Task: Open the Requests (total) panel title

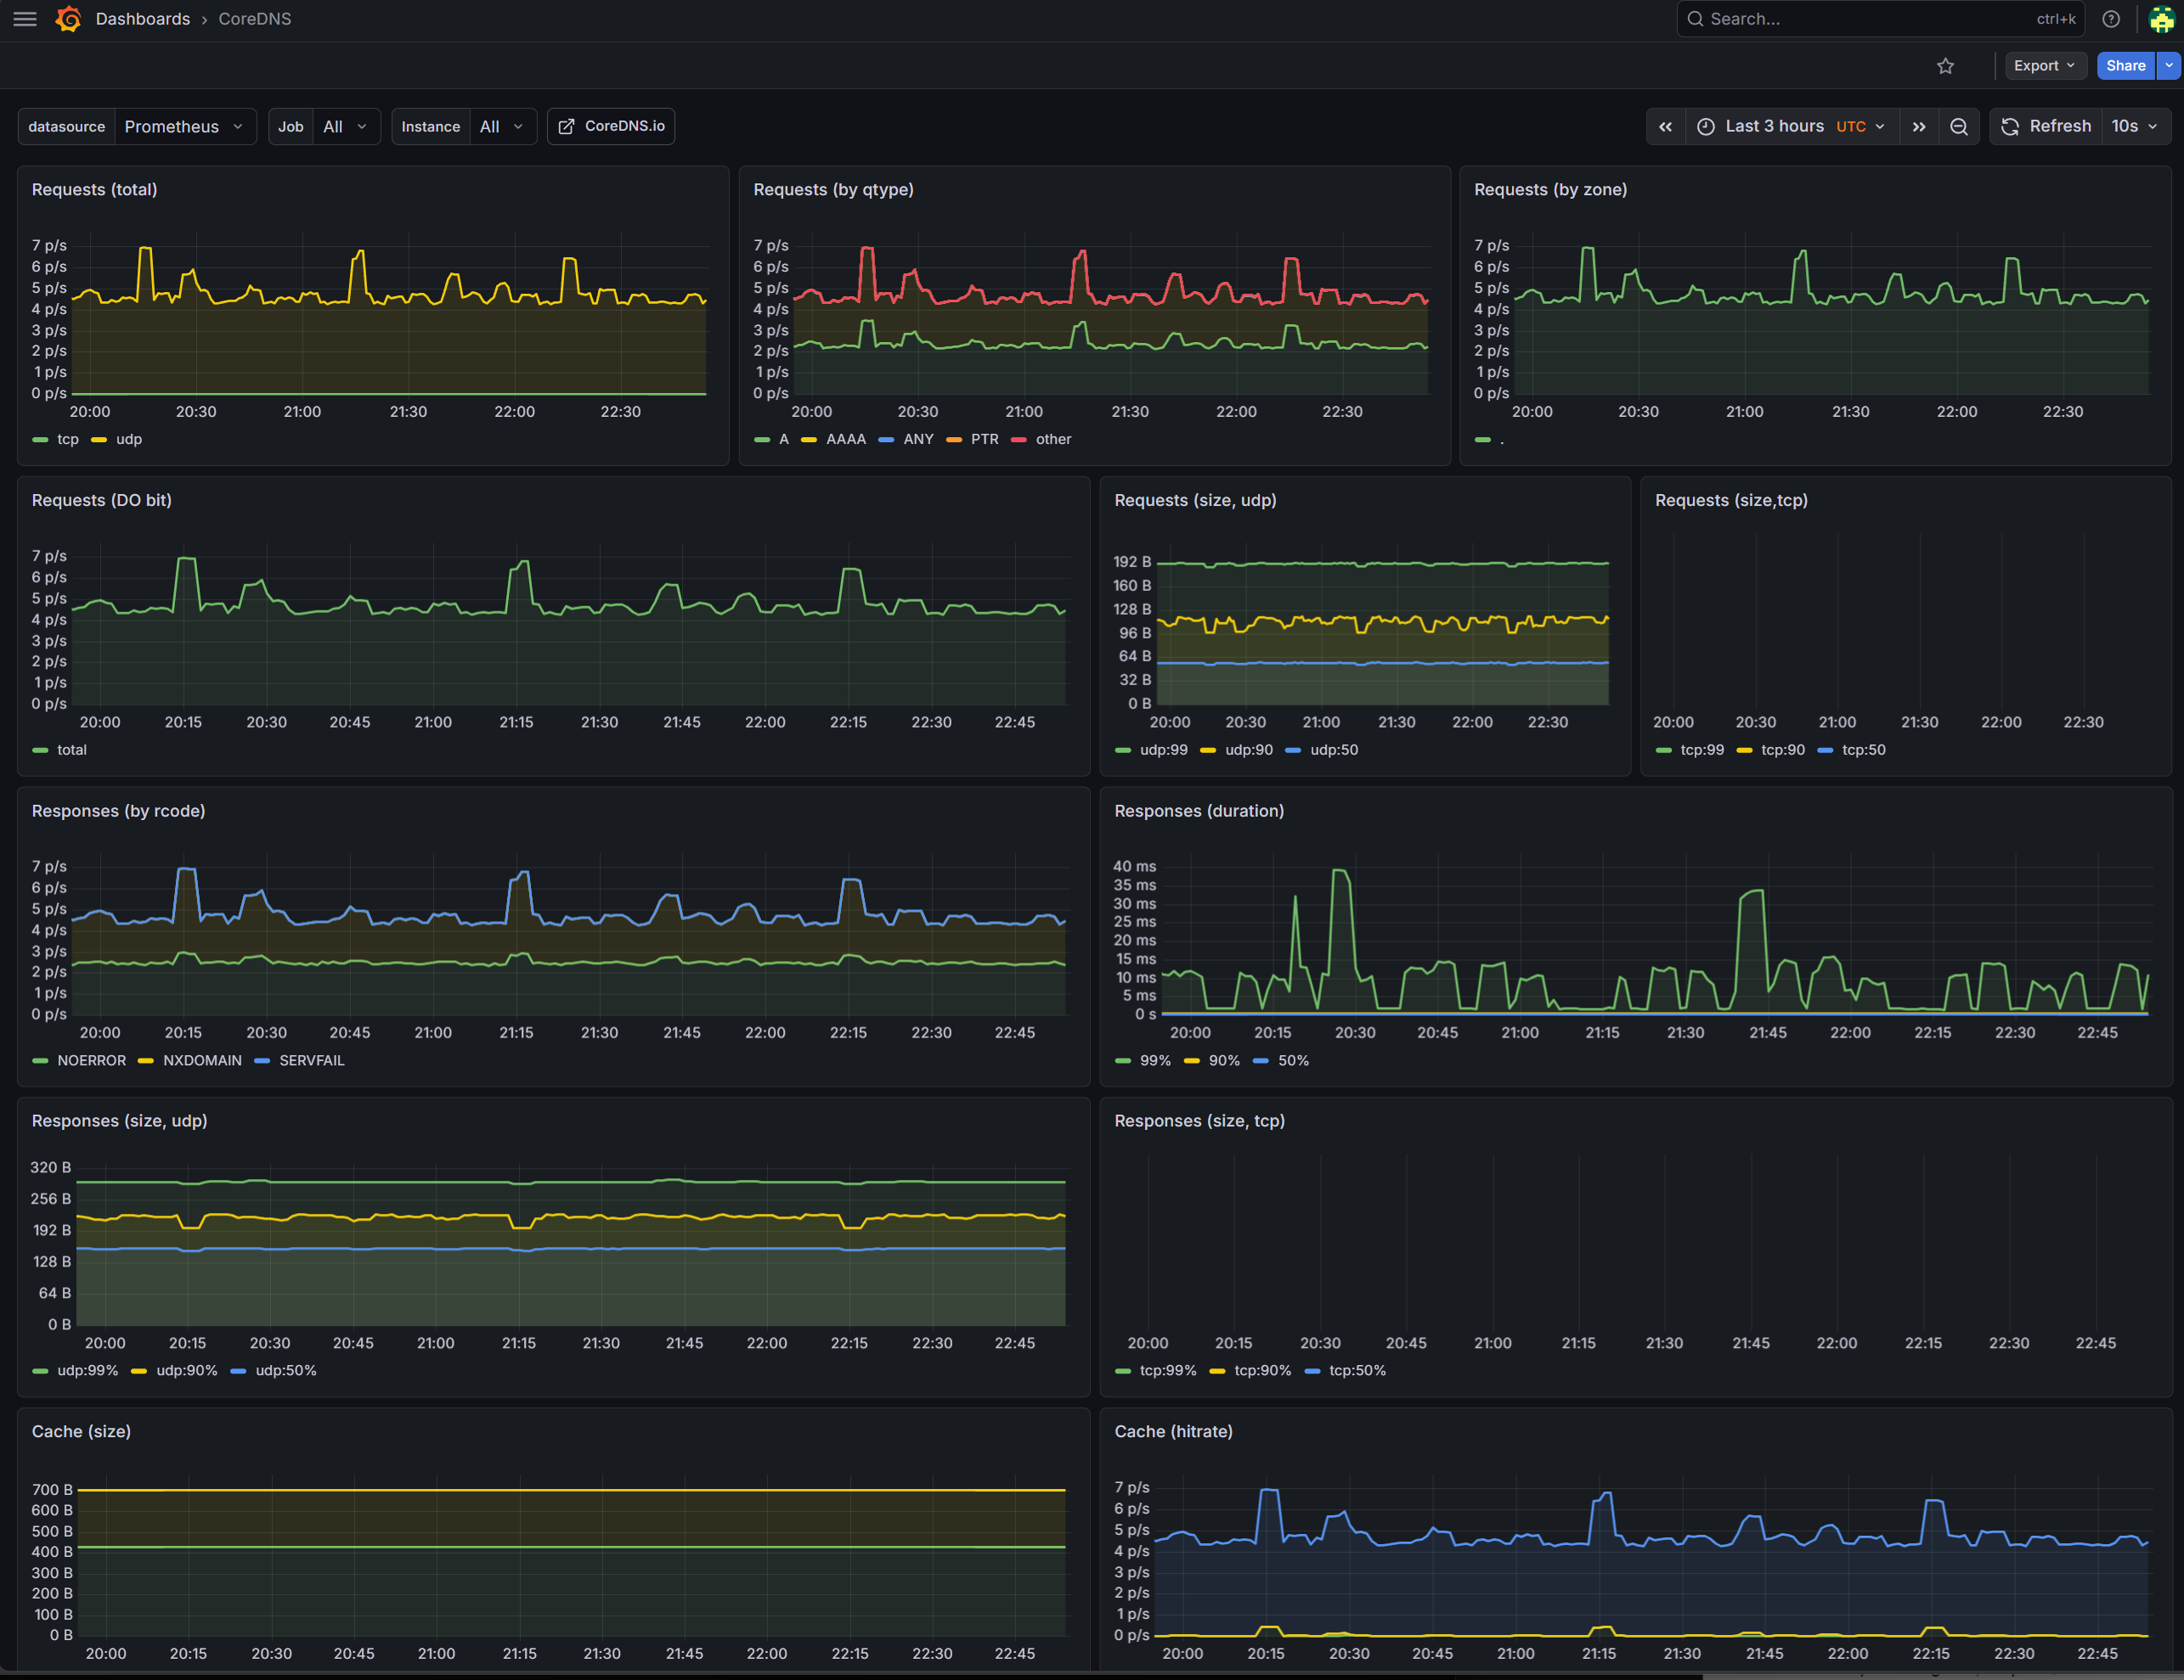Action: pos(94,190)
